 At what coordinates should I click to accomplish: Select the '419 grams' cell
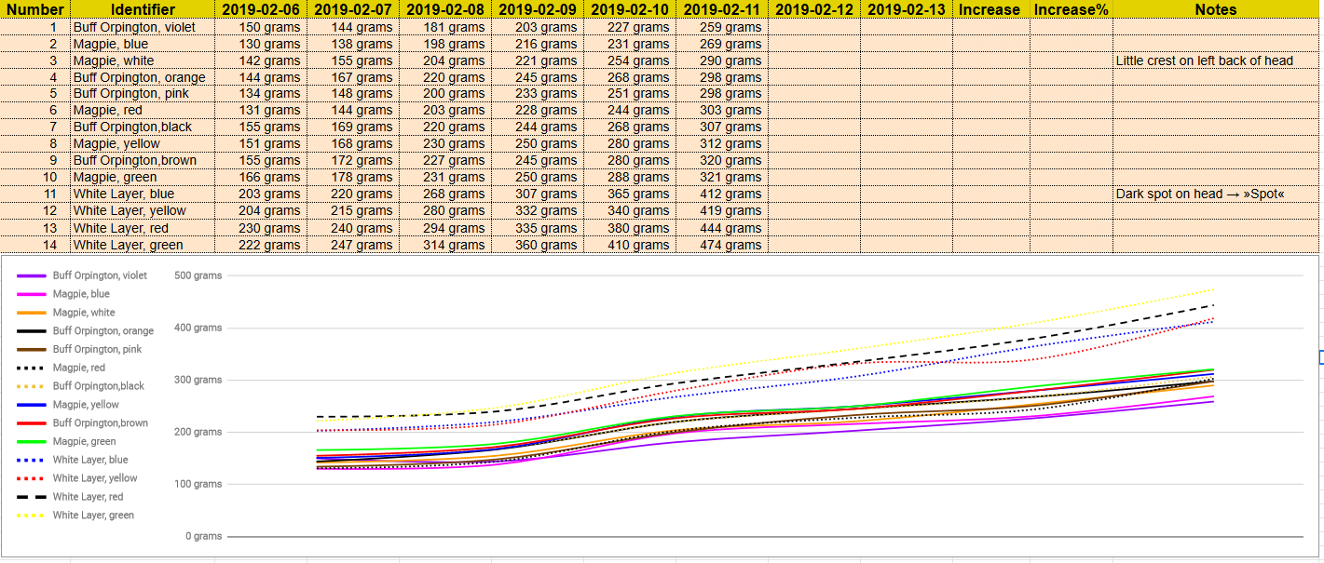(x=721, y=210)
